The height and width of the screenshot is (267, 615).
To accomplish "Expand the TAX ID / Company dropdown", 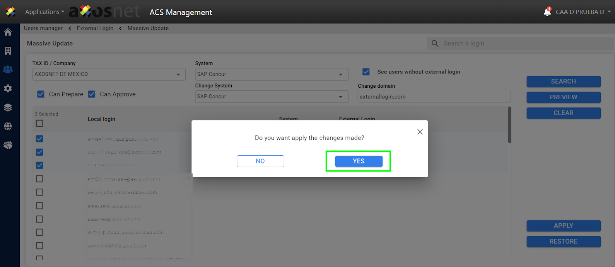I will [x=109, y=74].
